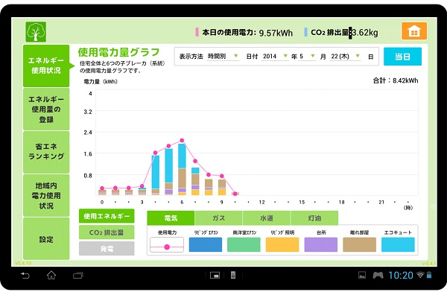Switch to the 水道 tab

point(267,218)
